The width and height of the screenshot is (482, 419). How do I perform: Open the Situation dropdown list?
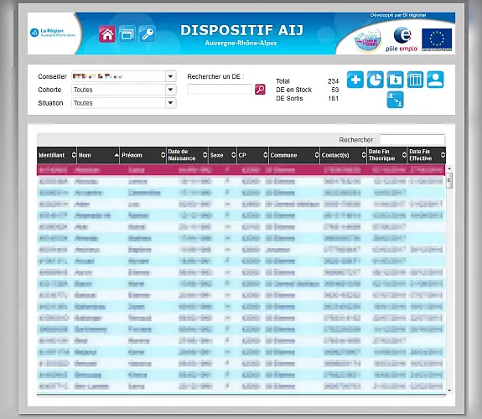pos(170,103)
